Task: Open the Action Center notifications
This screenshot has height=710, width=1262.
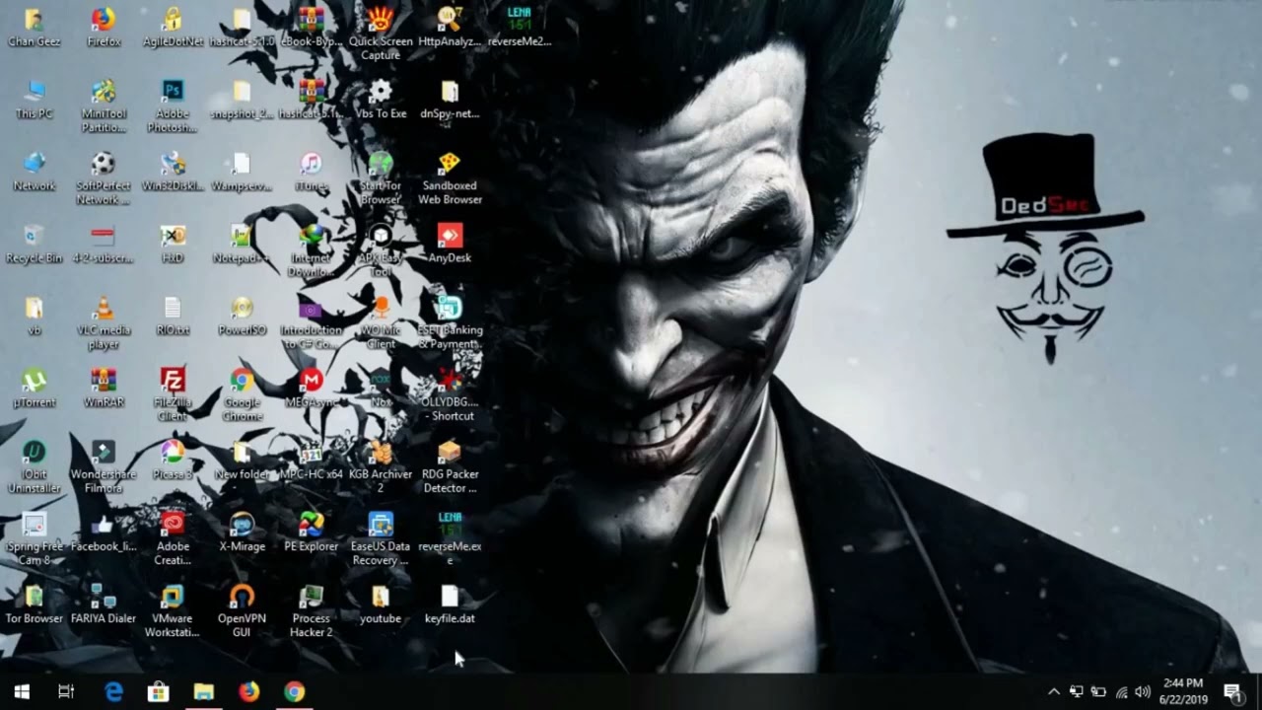Action: (1232, 692)
